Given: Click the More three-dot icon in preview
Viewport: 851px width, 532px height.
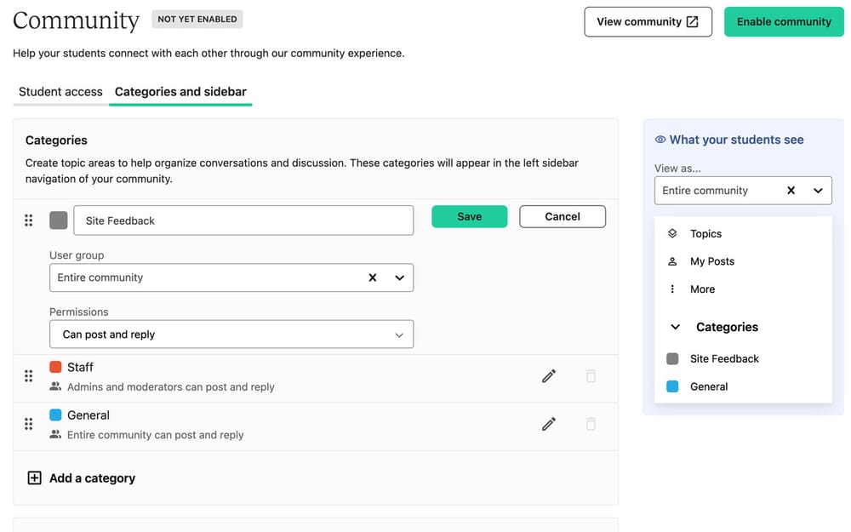Looking at the screenshot, I should [673, 289].
